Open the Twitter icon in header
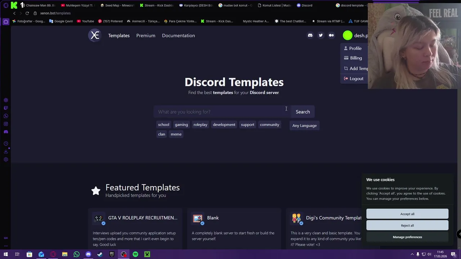 click(321, 35)
